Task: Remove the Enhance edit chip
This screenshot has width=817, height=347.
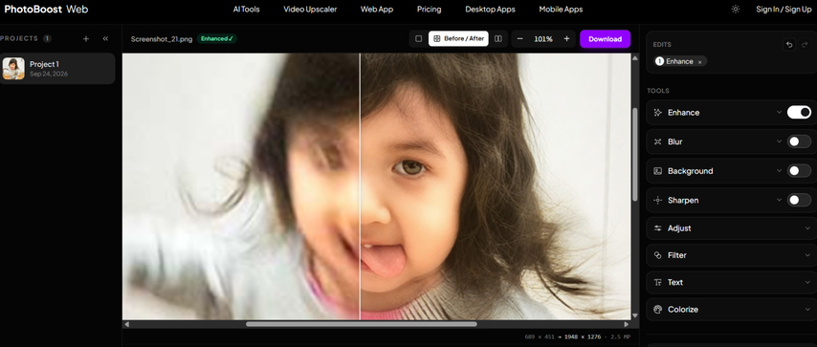Action: coord(699,62)
